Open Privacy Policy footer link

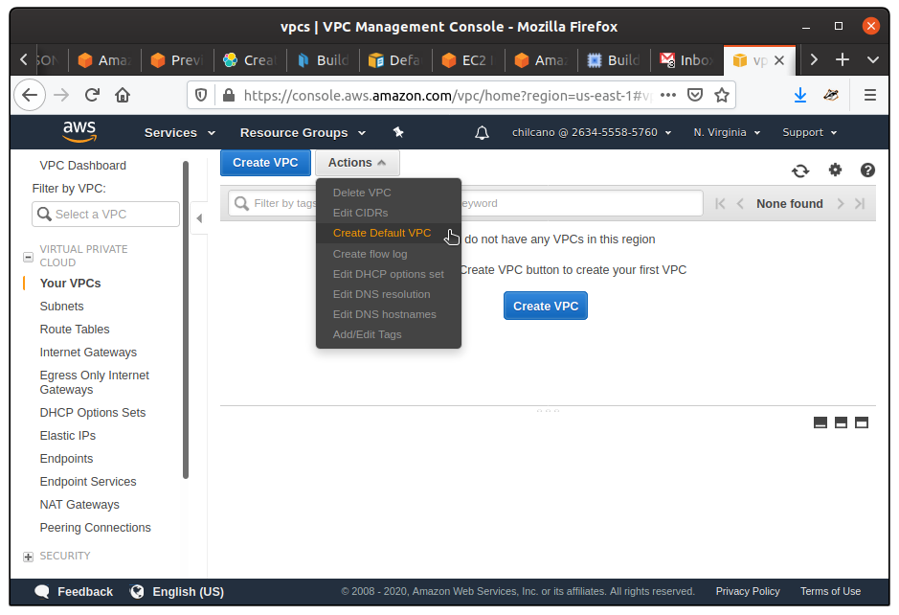click(x=748, y=591)
